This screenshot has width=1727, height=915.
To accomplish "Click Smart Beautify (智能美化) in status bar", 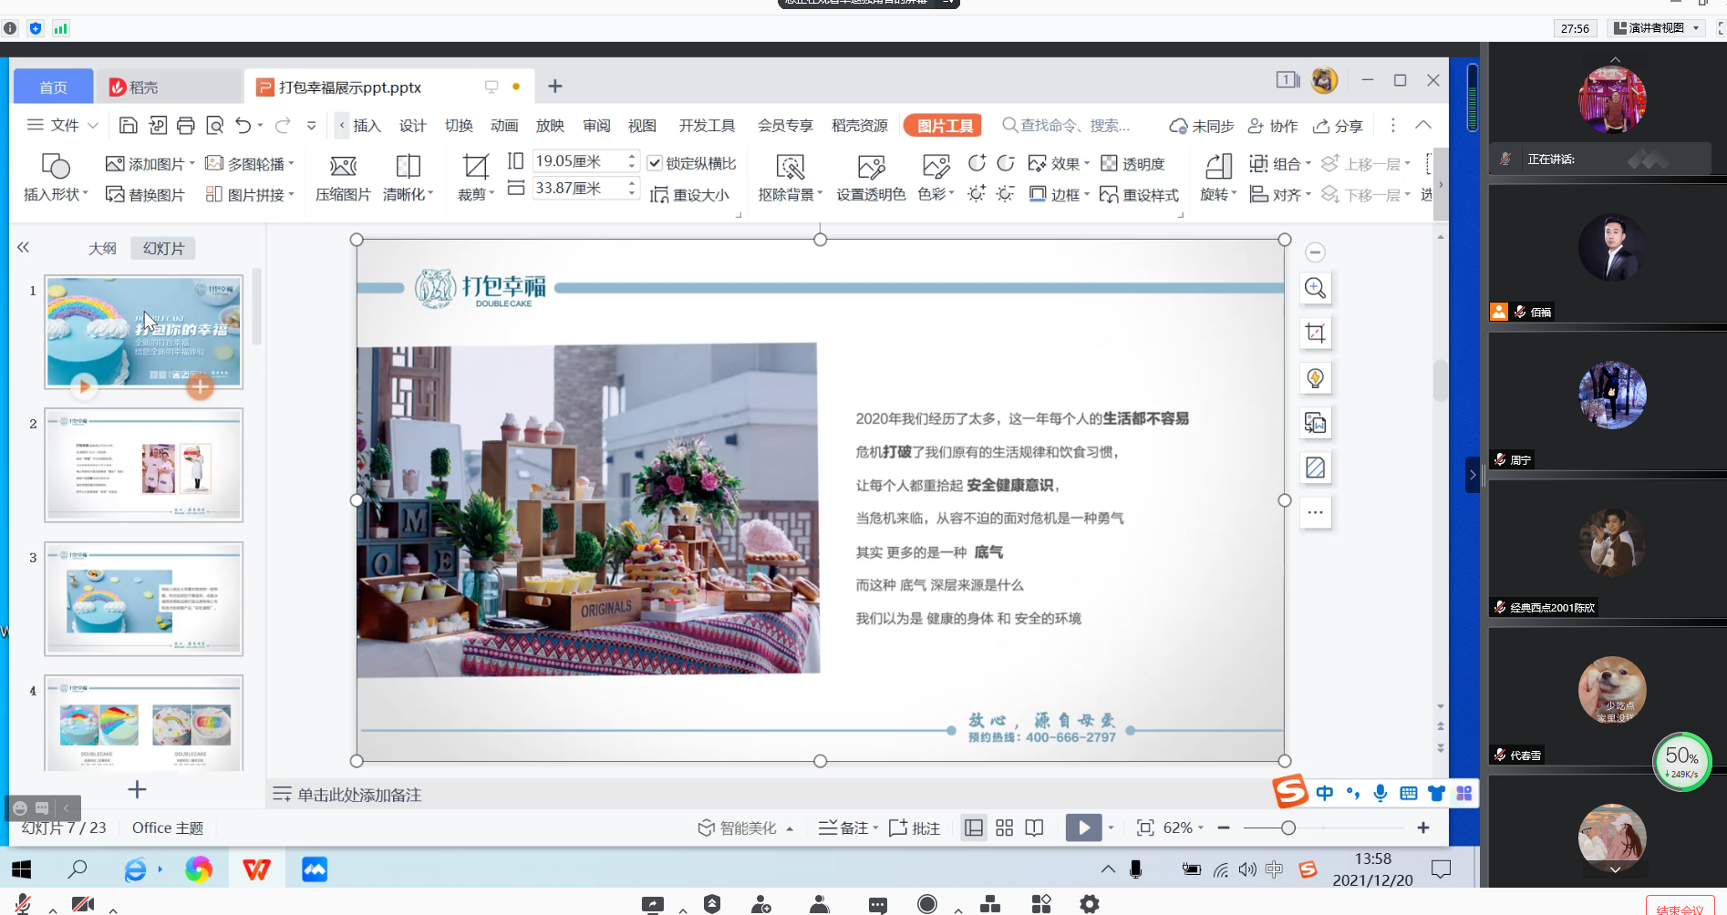I will point(745,828).
